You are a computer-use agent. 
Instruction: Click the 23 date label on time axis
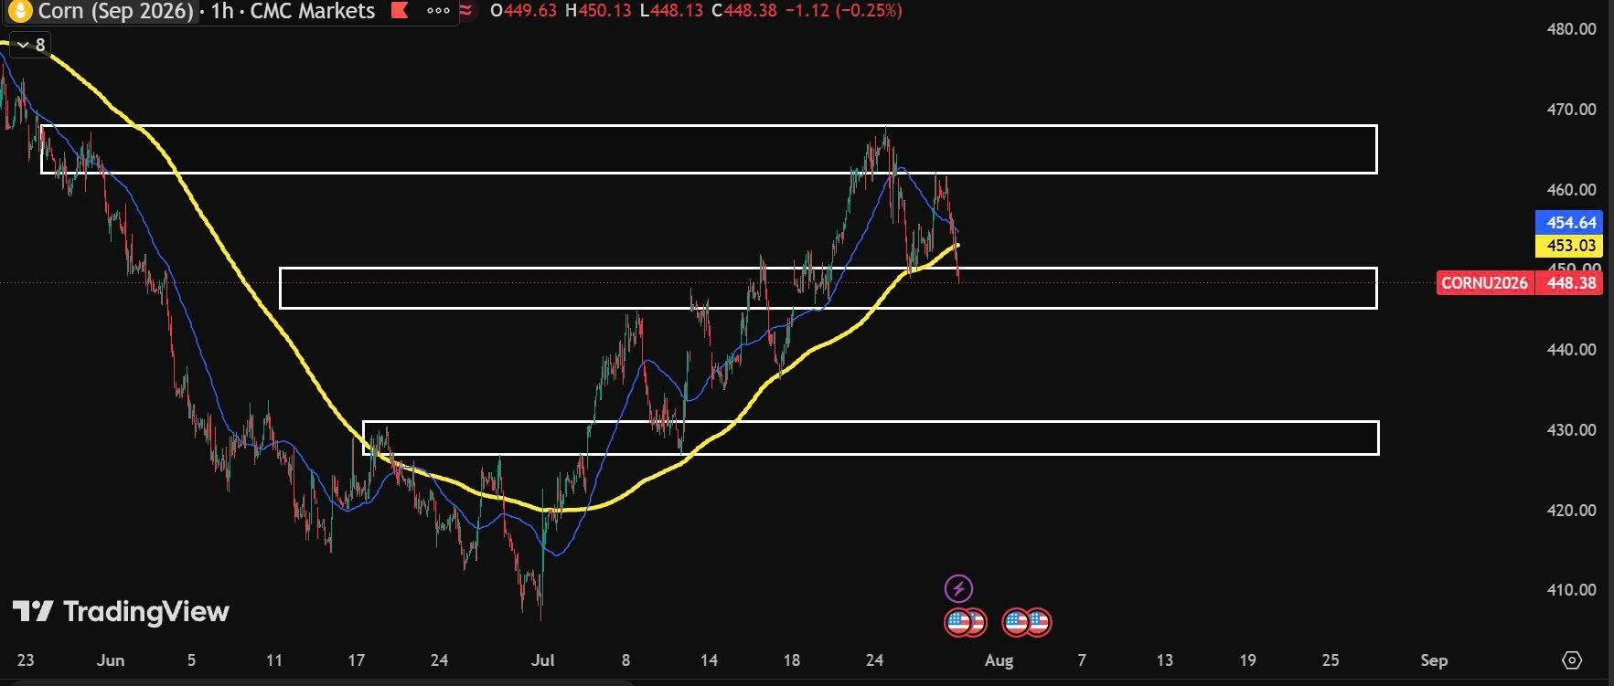(x=26, y=660)
